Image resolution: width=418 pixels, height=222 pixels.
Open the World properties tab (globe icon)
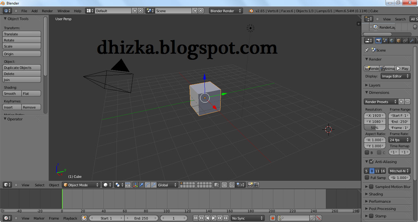[x=392, y=41]
